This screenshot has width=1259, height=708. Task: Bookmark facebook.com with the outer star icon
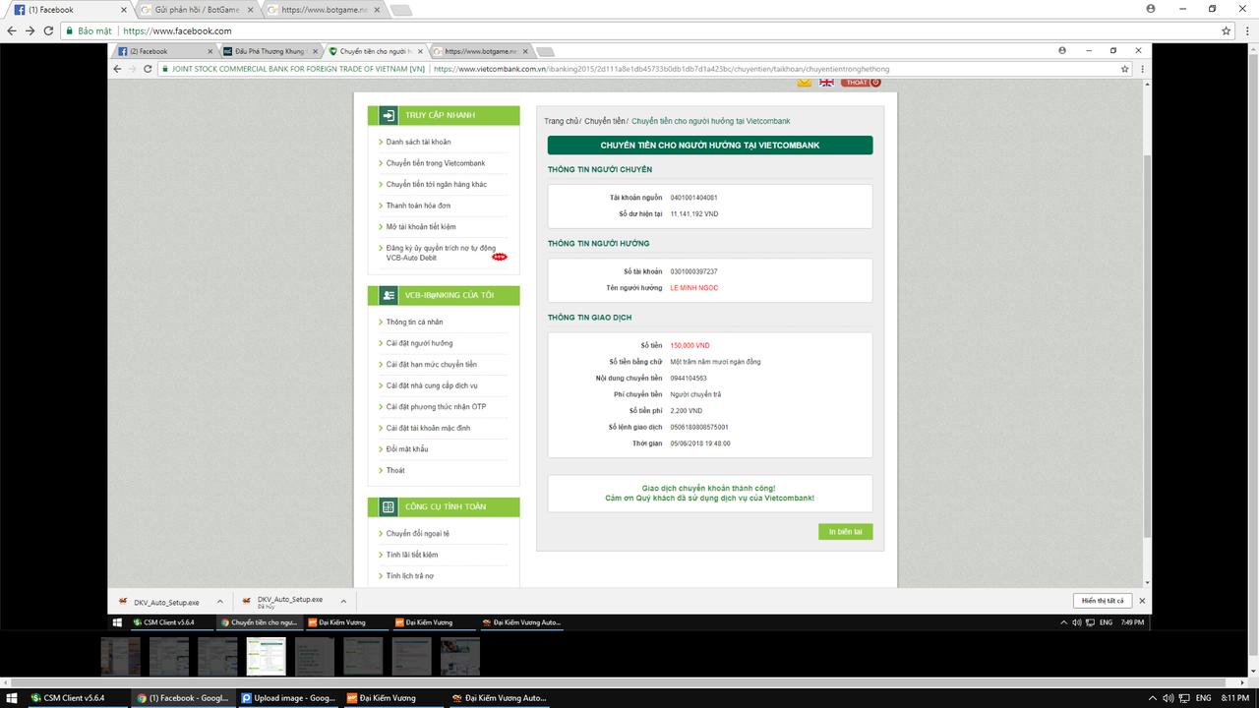[x=1227, y=30]
